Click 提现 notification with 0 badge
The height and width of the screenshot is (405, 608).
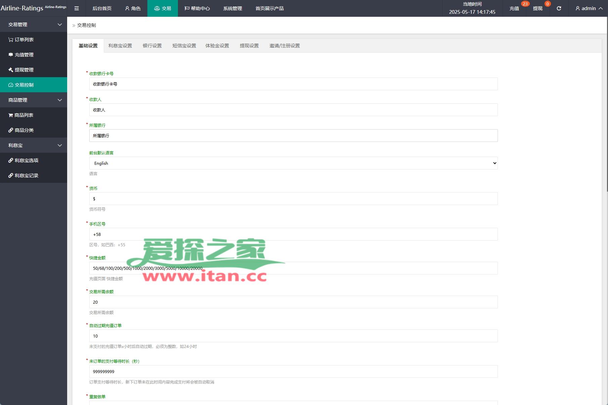(x=537, y=8)
